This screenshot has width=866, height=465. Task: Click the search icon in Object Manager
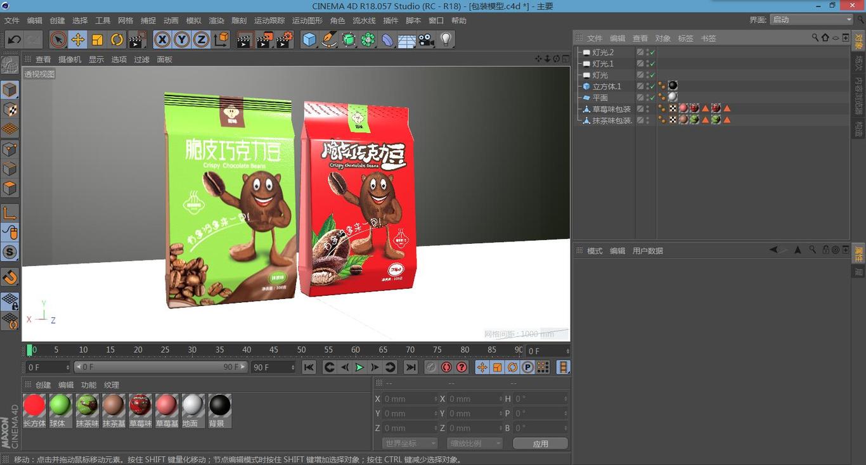[x=815, y=38]
